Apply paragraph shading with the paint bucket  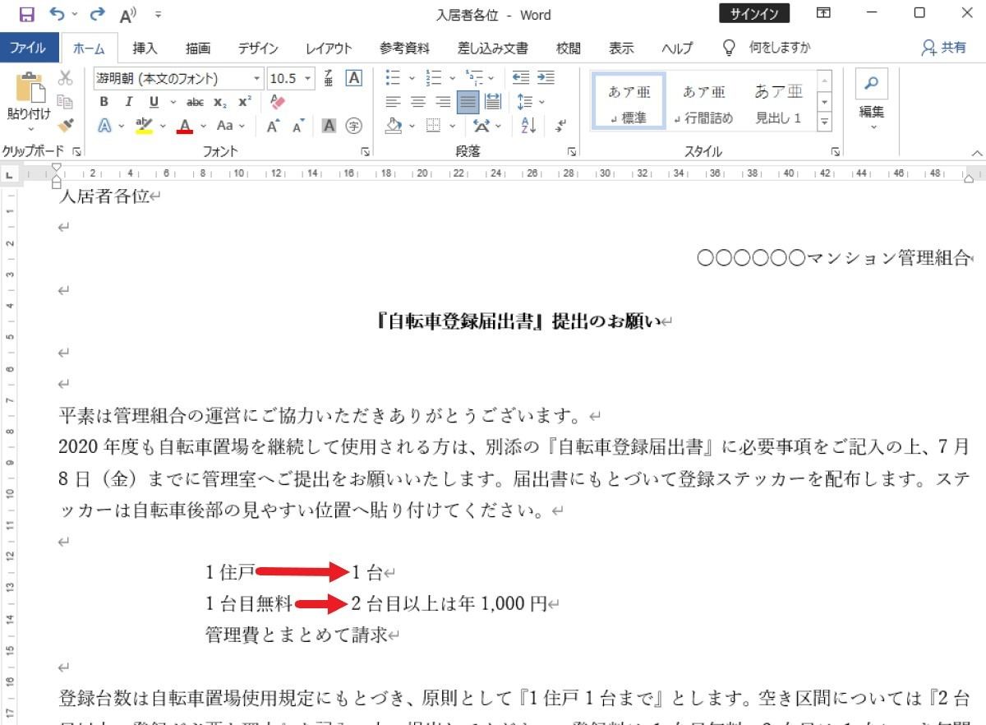394,126
